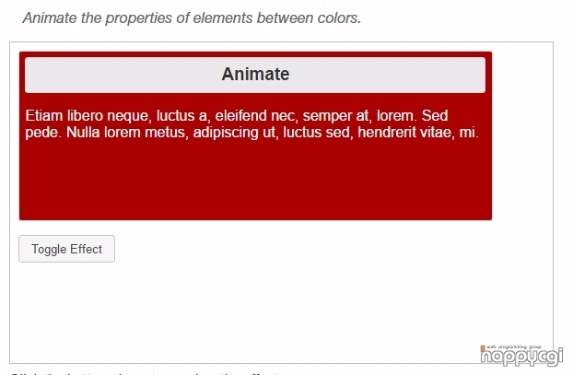Screen dimensions: 573x375
Task: Click the word 'elements' in italic description
Action: [x=223, y=18]
